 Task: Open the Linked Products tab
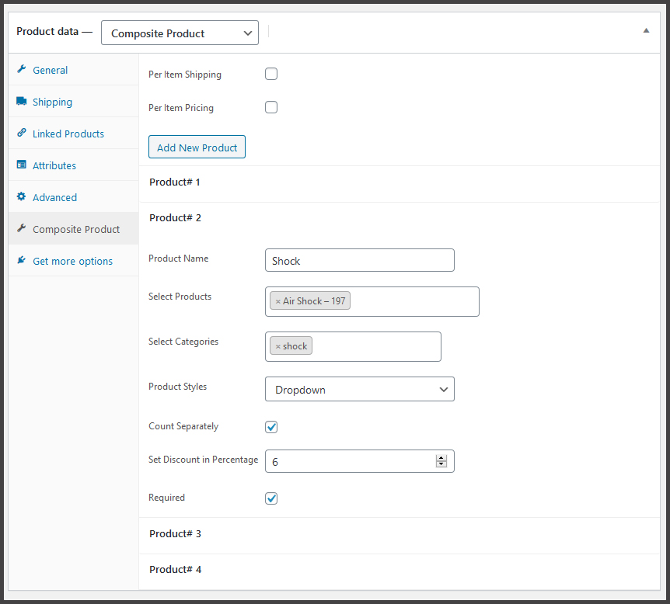(68, 134)
